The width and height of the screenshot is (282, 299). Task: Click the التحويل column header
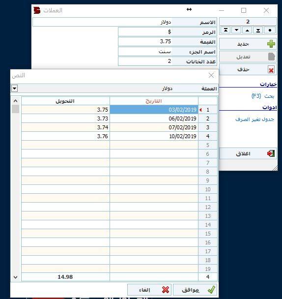point(65,101)
